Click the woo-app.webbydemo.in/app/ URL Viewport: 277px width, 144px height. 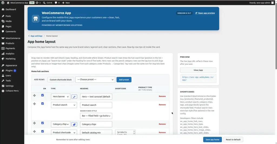point(198,78)
